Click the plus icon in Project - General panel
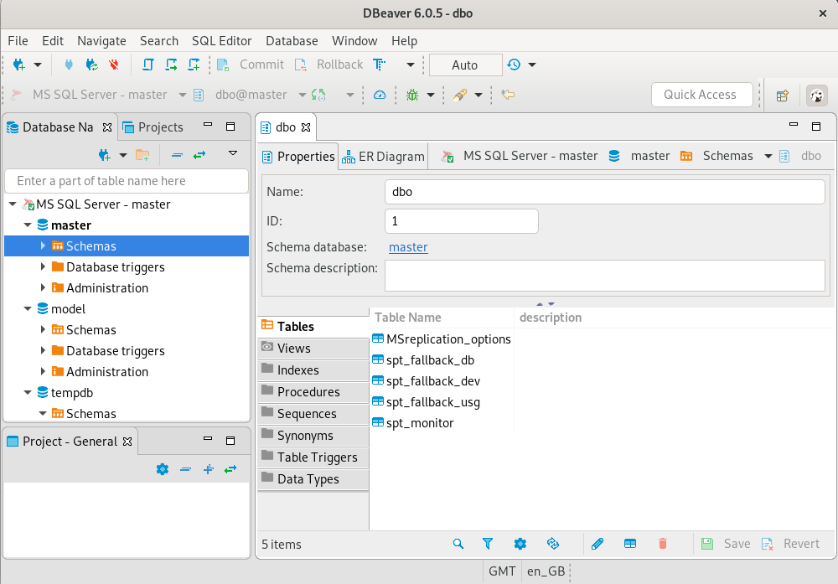Viewport: 838px width, 584px height. coord(209,469)
